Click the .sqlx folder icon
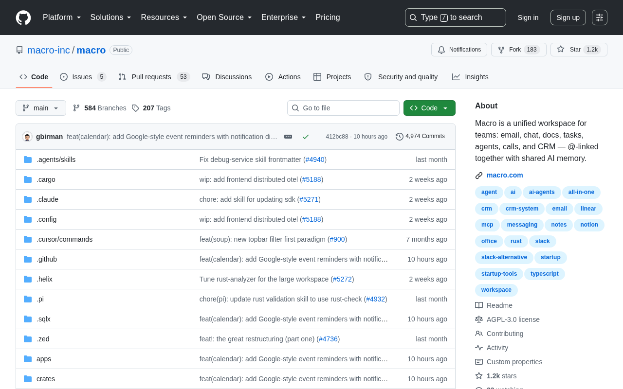 click(28, 319)
